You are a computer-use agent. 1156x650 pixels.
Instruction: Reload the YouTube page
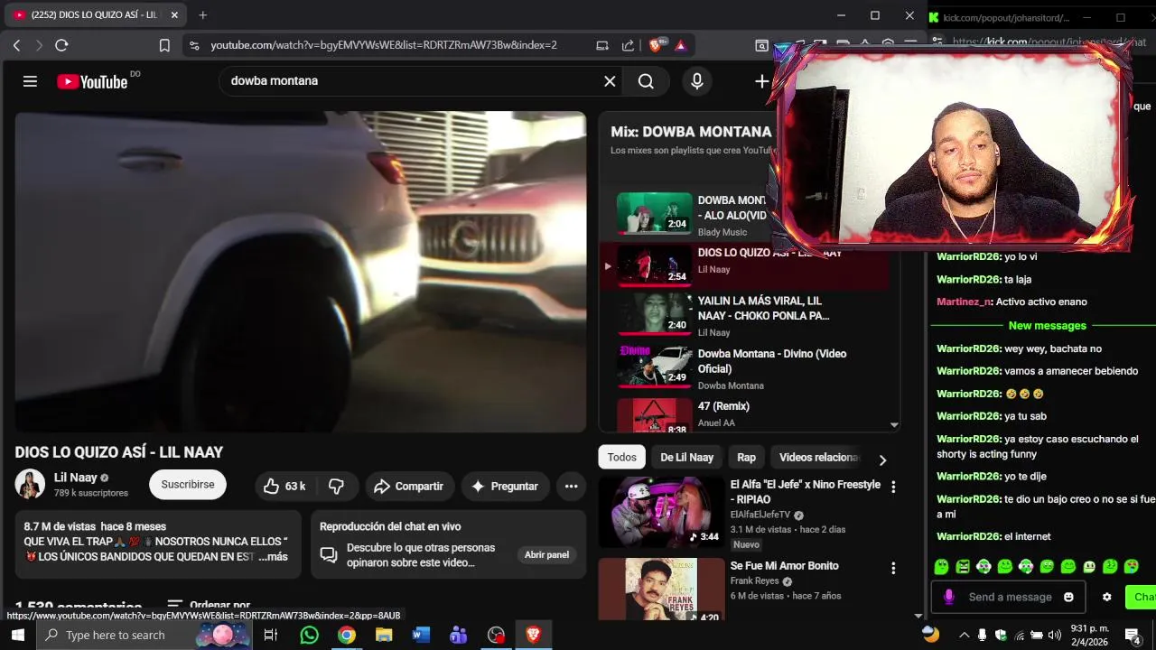[61, 45]
